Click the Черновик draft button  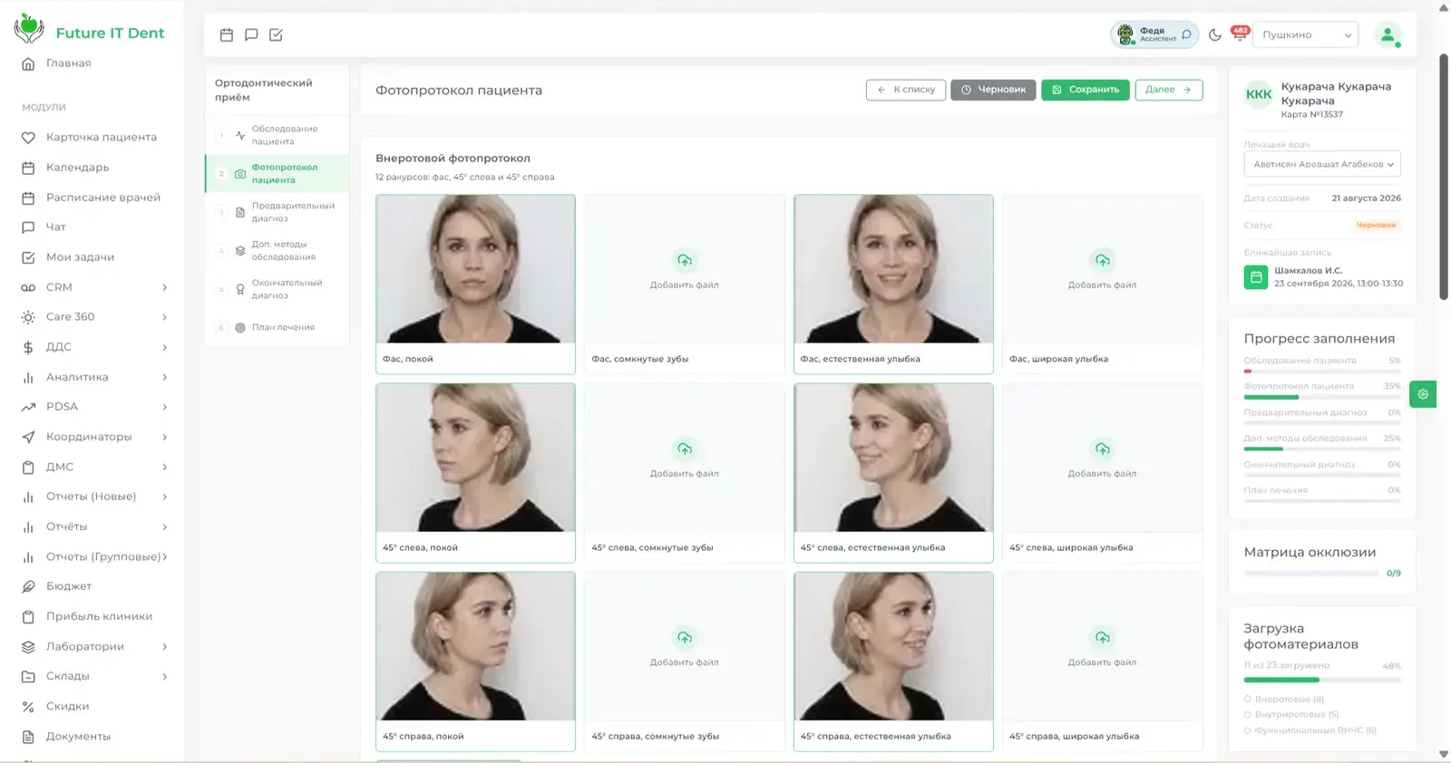pyautogui.click(x=993, y=90)
